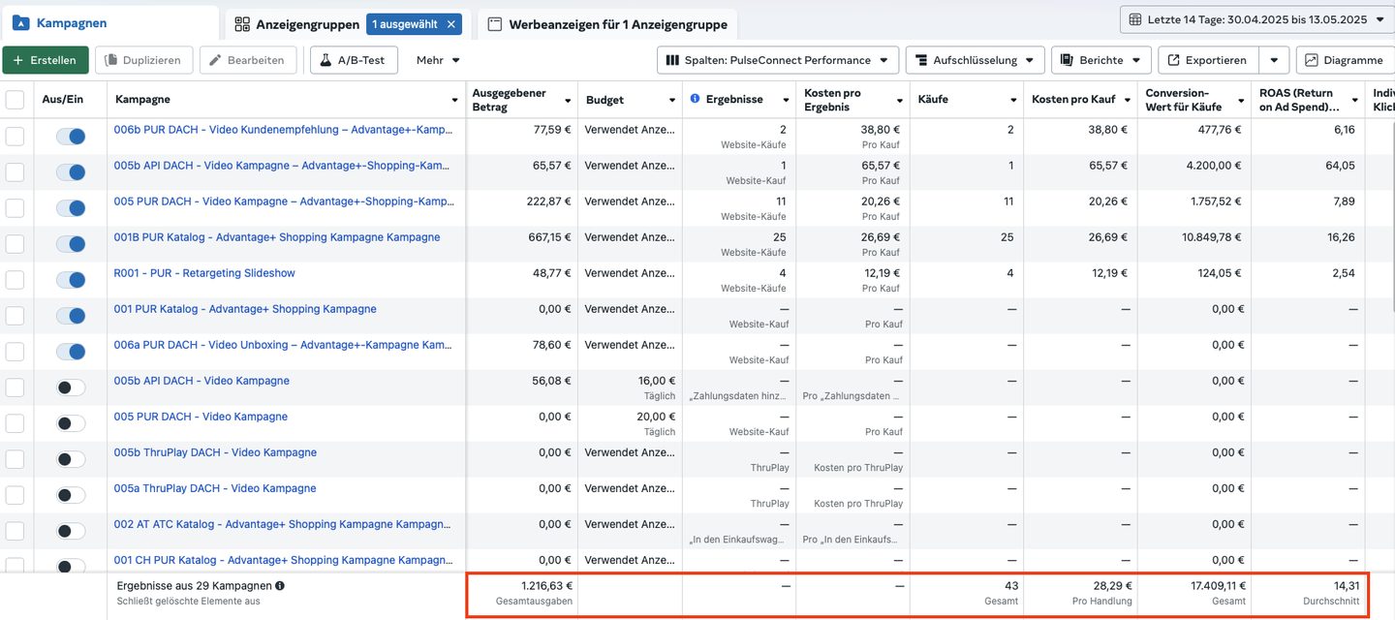Viewport: 1395px width, 620px height.
Task: Check the box for 005b API DACH Advantage+ campaign
Action: (x=15, y=172)
